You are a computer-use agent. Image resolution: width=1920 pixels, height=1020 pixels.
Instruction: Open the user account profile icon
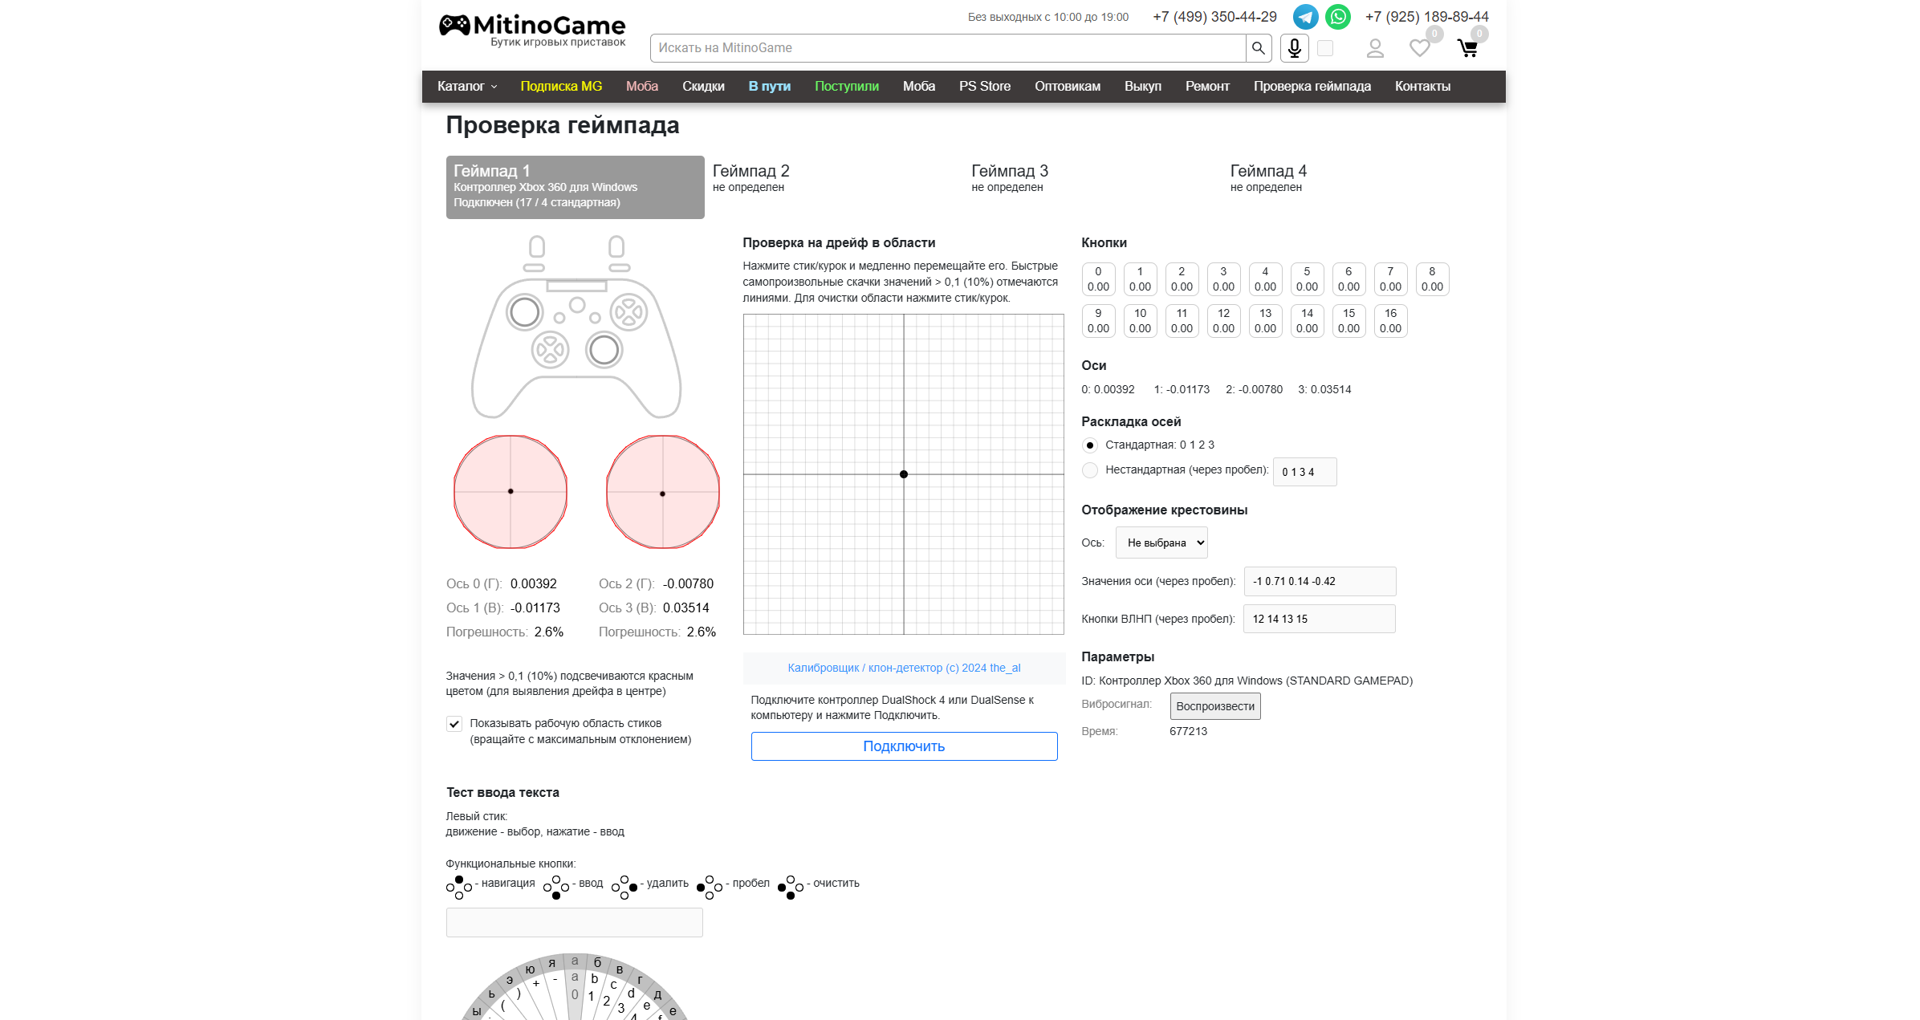pos(1375,49)
